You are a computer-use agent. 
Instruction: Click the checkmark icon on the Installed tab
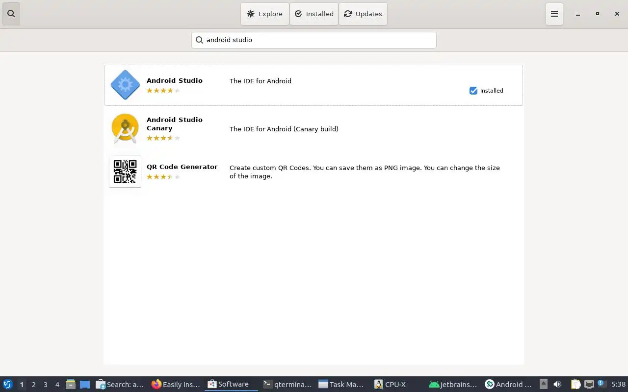(x=298, y=14)
